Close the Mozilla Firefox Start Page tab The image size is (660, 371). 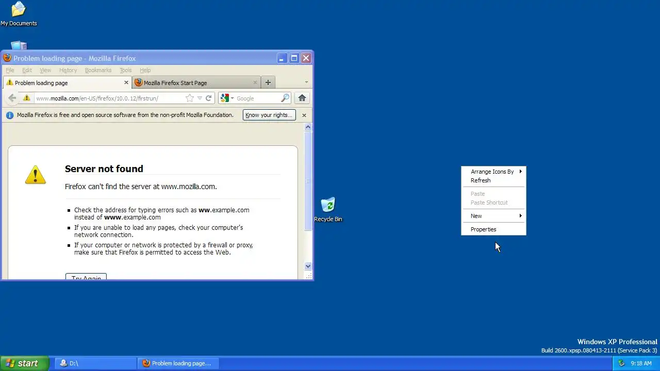tap(255, 82)
